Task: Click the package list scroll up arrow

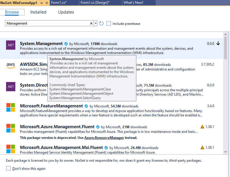Action: click(225, 34)
